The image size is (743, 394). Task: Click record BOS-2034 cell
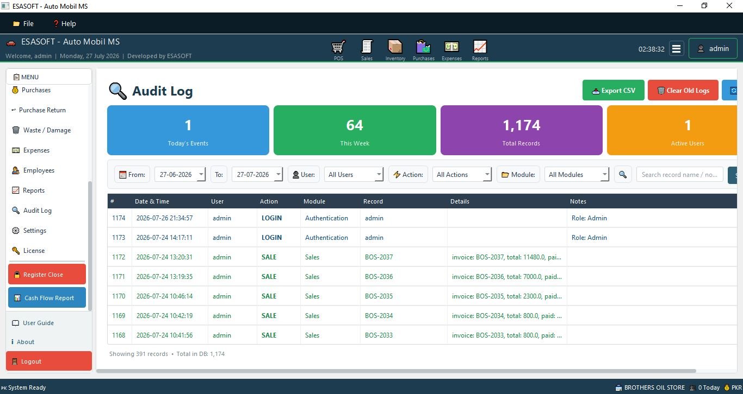404,315
